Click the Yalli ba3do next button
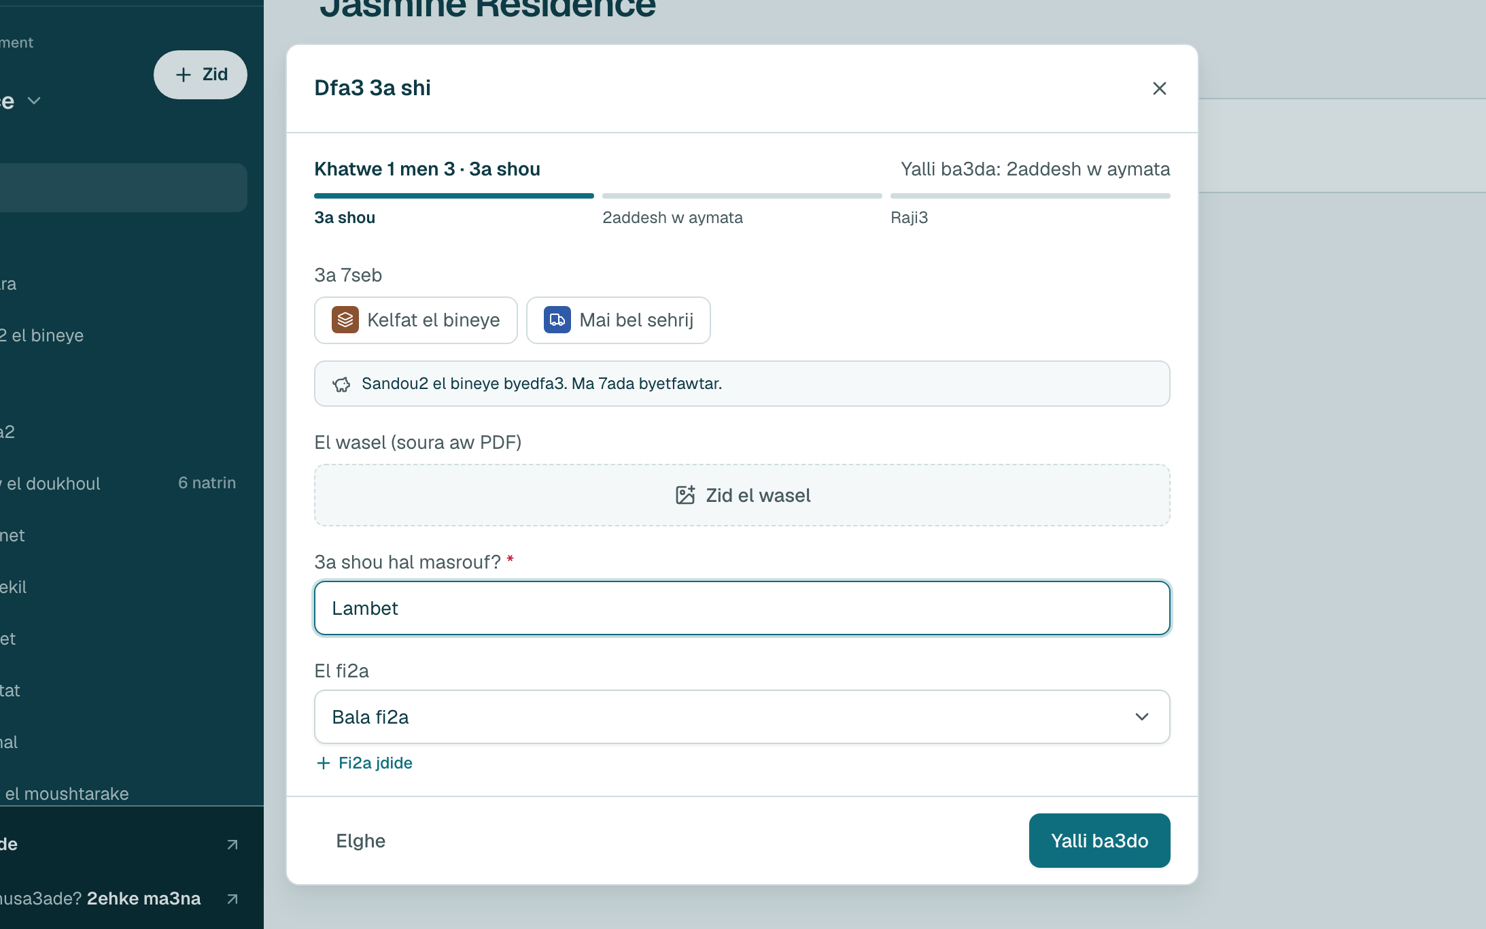 pyautogui.click(x=1100, y=841)
